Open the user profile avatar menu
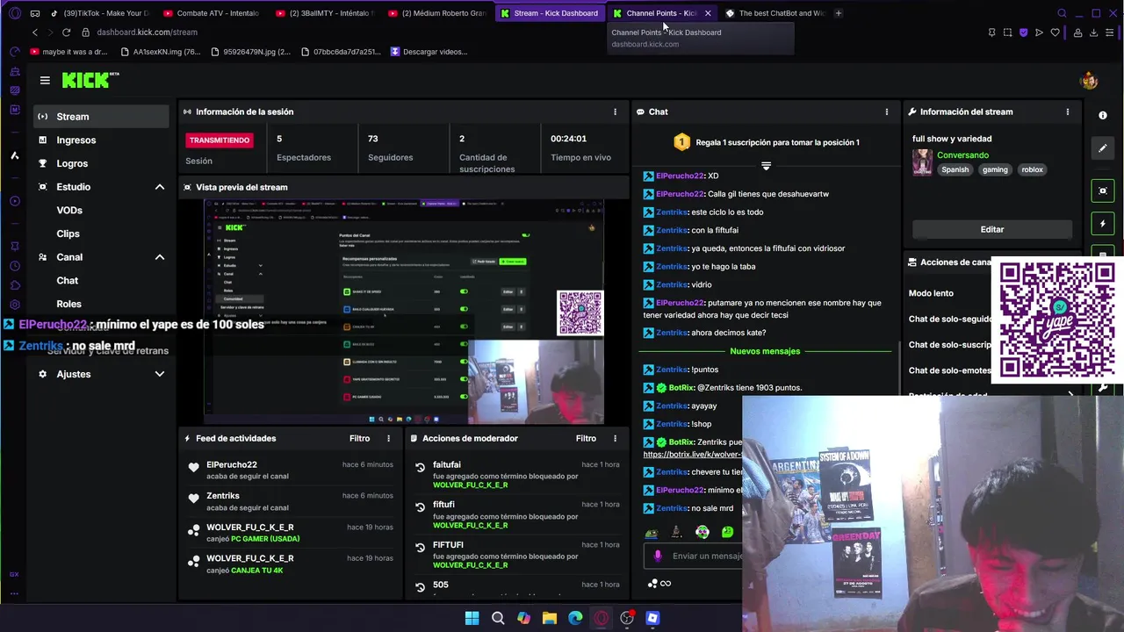 click(1090, 81)
